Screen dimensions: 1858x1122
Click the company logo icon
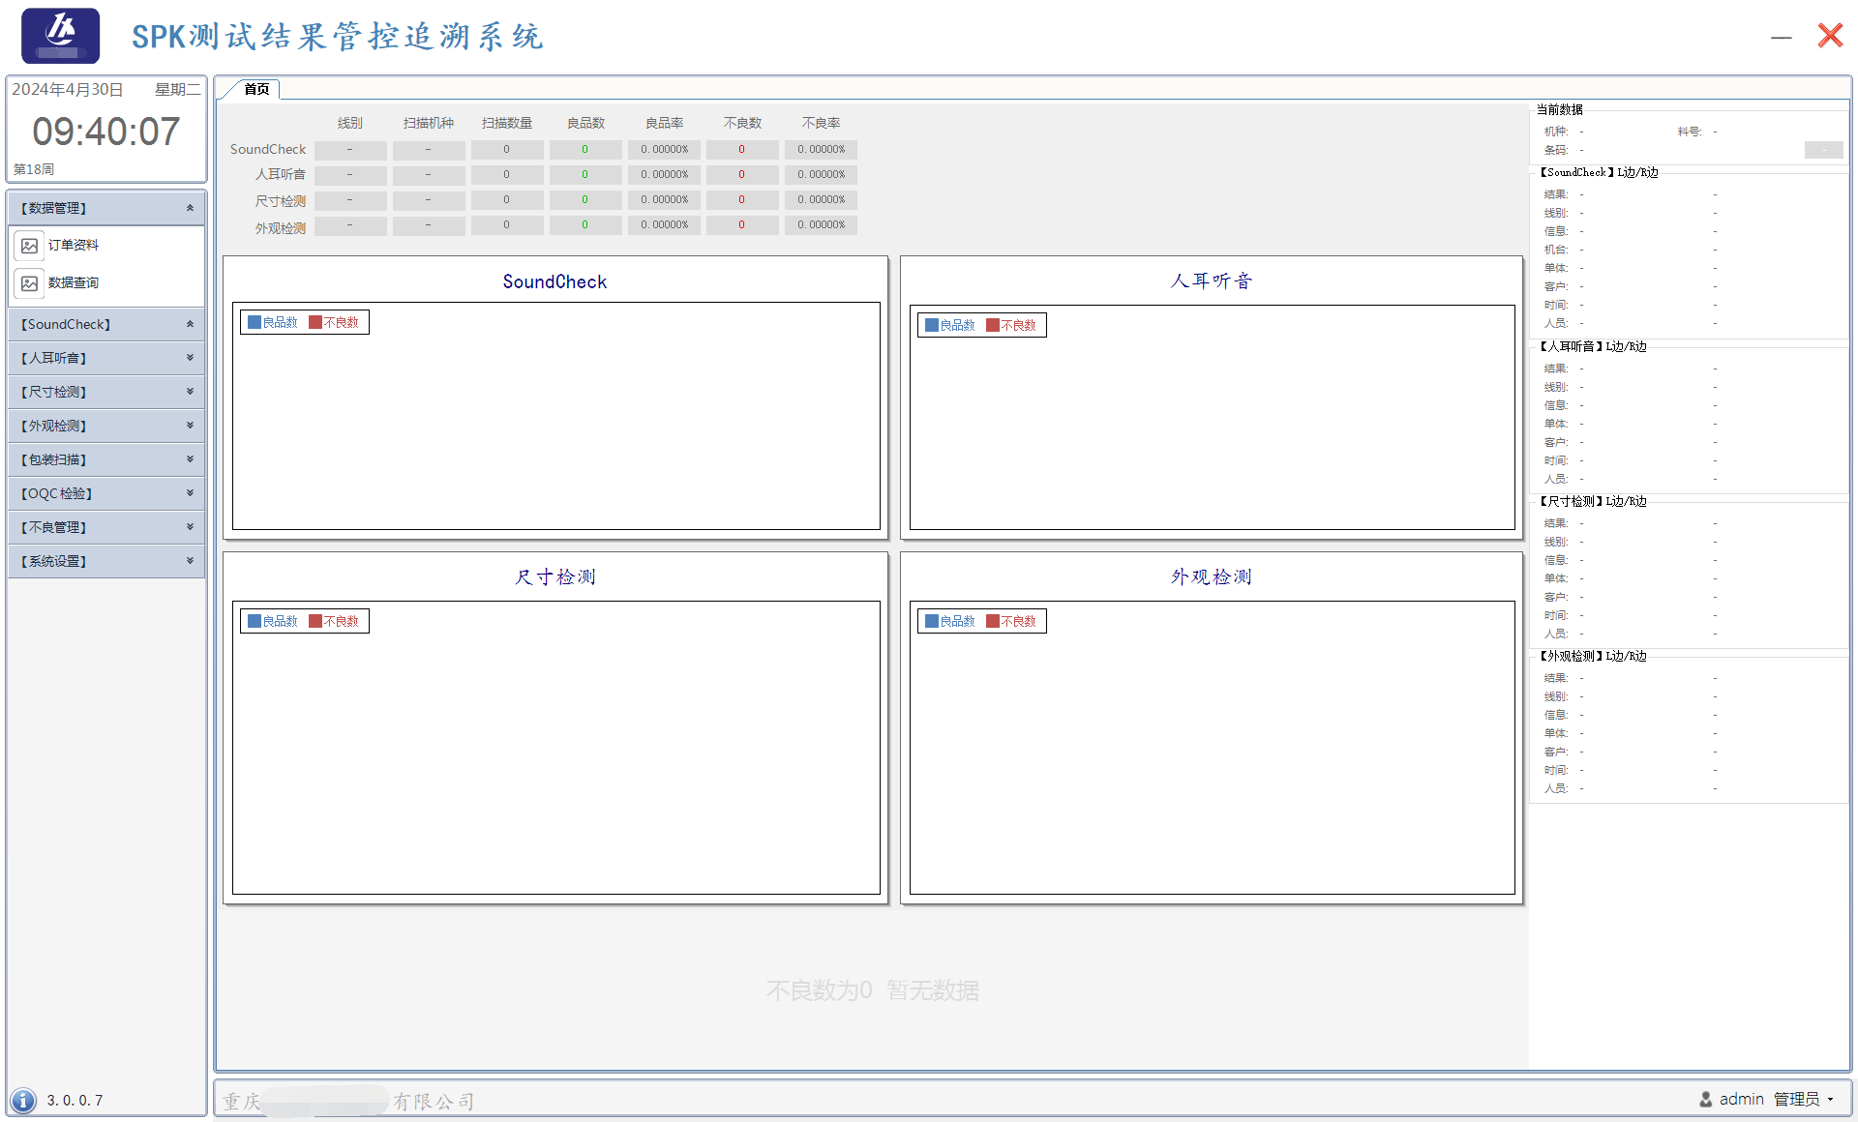60,36
